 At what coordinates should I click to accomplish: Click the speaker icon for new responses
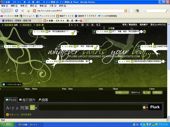point(4,84)
